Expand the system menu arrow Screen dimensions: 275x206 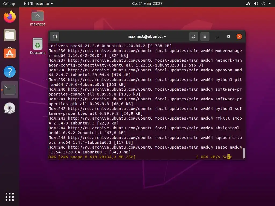coord(270,3)
